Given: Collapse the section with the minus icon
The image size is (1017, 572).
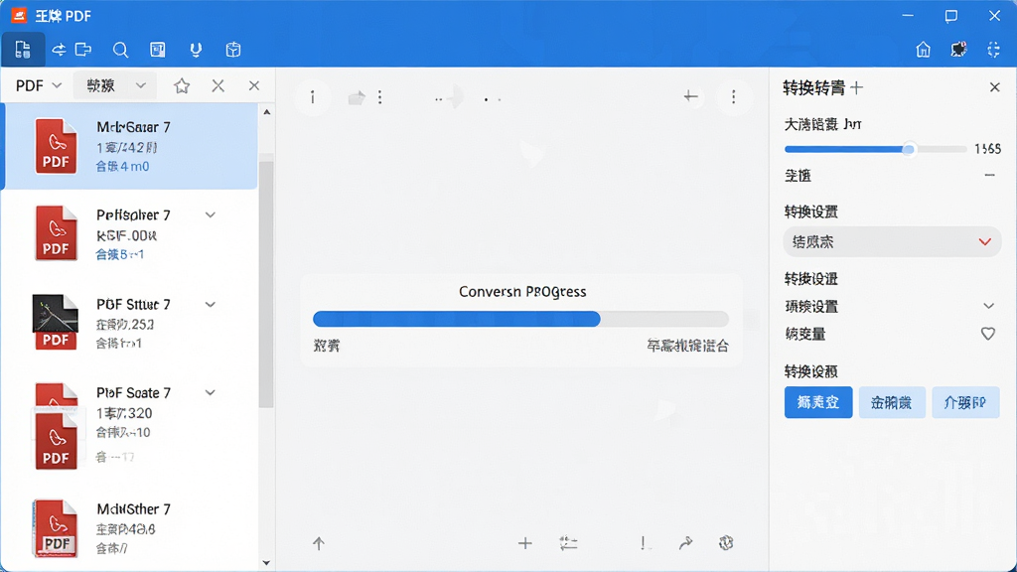Looking at the screenshot, I should 990,175.
